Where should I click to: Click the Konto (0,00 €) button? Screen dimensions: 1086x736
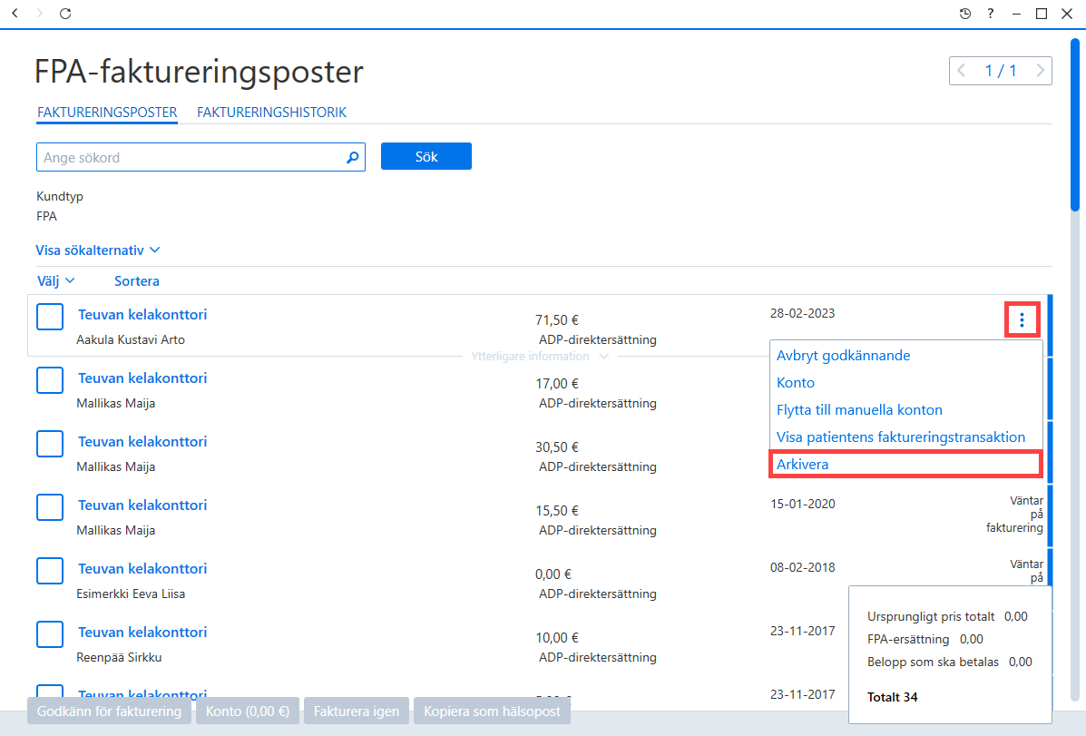pyautogui.click(x=248, y=711)
